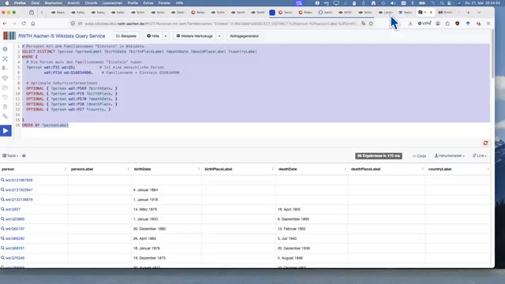Open the Herunterladen download dropdown
Viewport: 505px width, 284px height.
[449, 156]
